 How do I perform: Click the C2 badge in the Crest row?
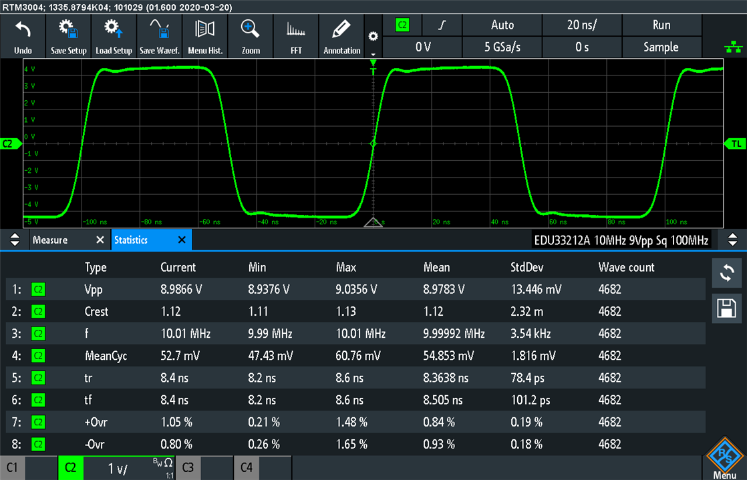point(38,311)
